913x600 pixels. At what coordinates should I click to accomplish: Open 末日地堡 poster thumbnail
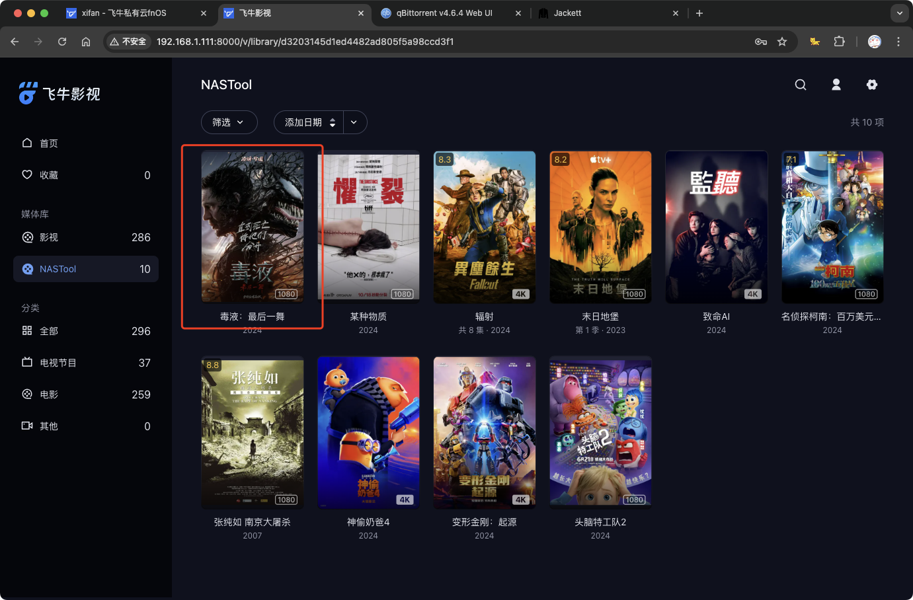(x=600, y=227)
